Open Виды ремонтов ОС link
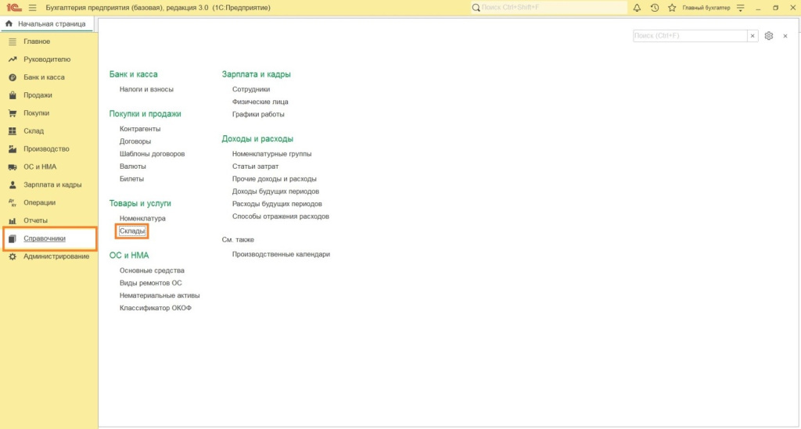This screenshot has width=801, height=429. click(151, 283)
